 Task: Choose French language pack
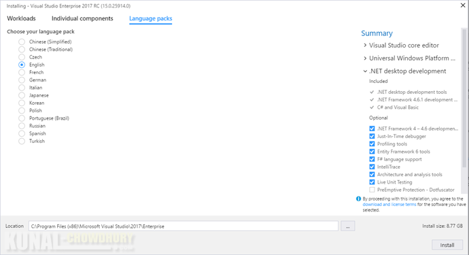[x=22, y=72]
